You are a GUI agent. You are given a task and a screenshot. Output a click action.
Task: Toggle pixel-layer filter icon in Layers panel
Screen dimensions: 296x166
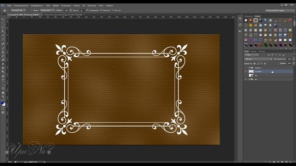[269, 55]
